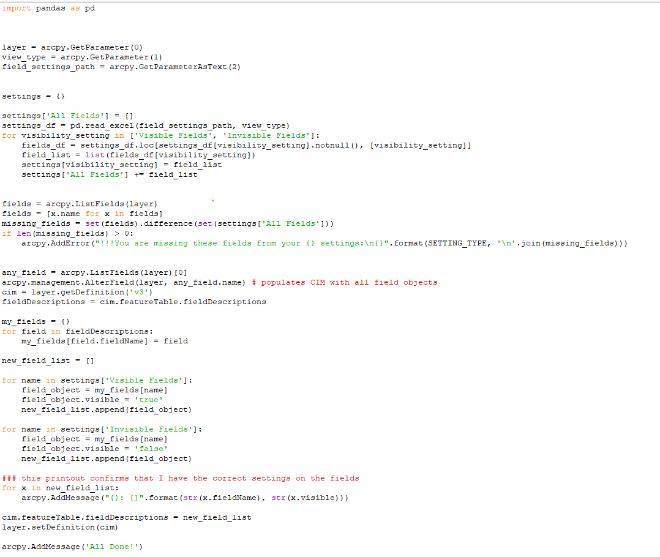The width and height of the screenshot is (660, 557).
Task: Click the cim.featureTable.fieldDescriptions = new_field_list line
Action: click(126, 517)
